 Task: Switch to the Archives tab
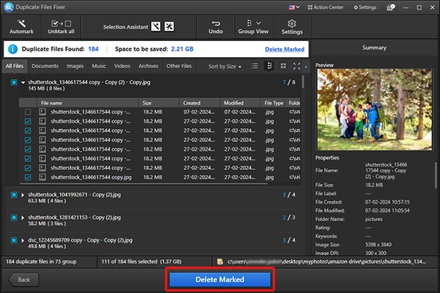pos(148,66)
